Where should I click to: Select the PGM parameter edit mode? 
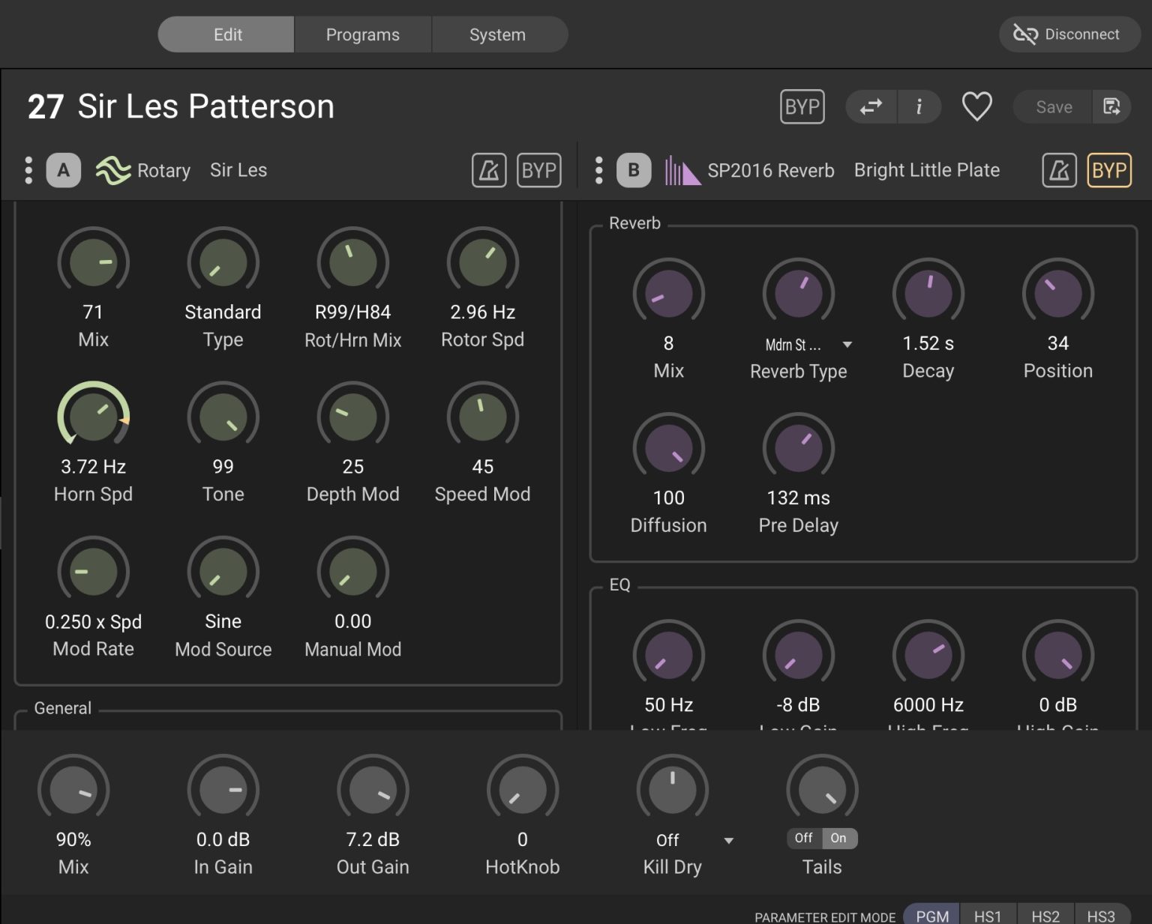(932, 916)
